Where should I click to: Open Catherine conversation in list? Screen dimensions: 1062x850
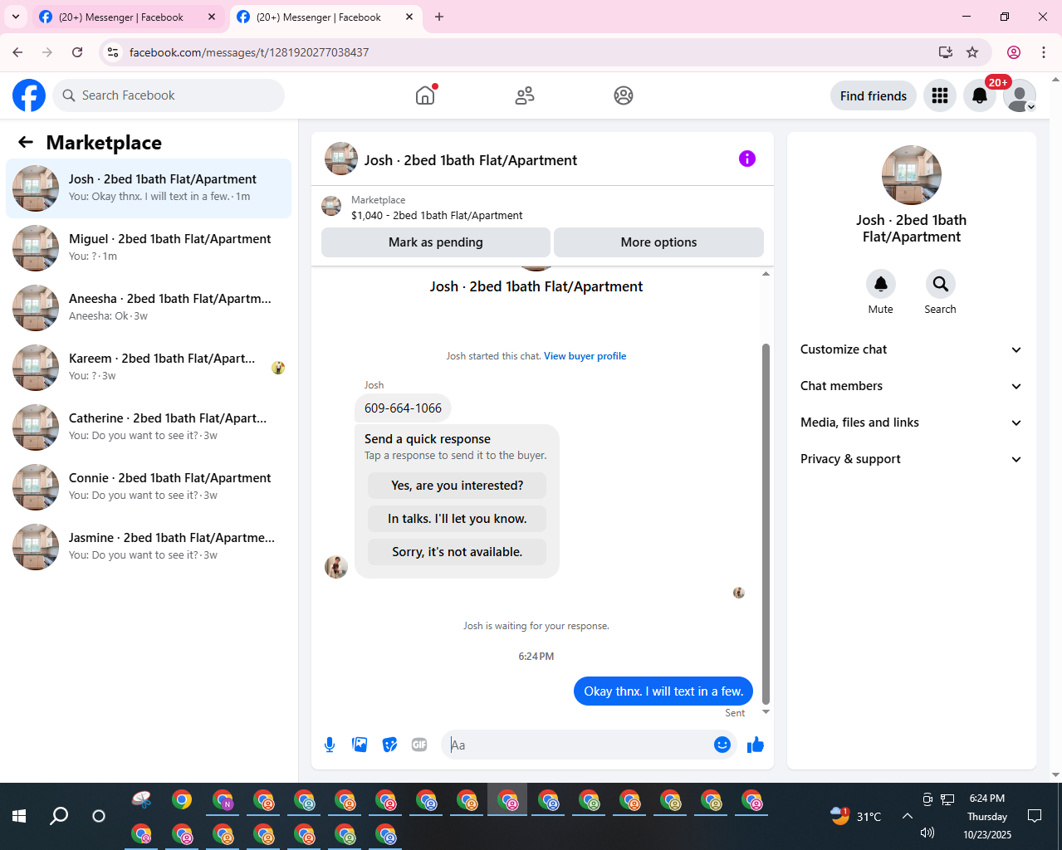point(149,427)
